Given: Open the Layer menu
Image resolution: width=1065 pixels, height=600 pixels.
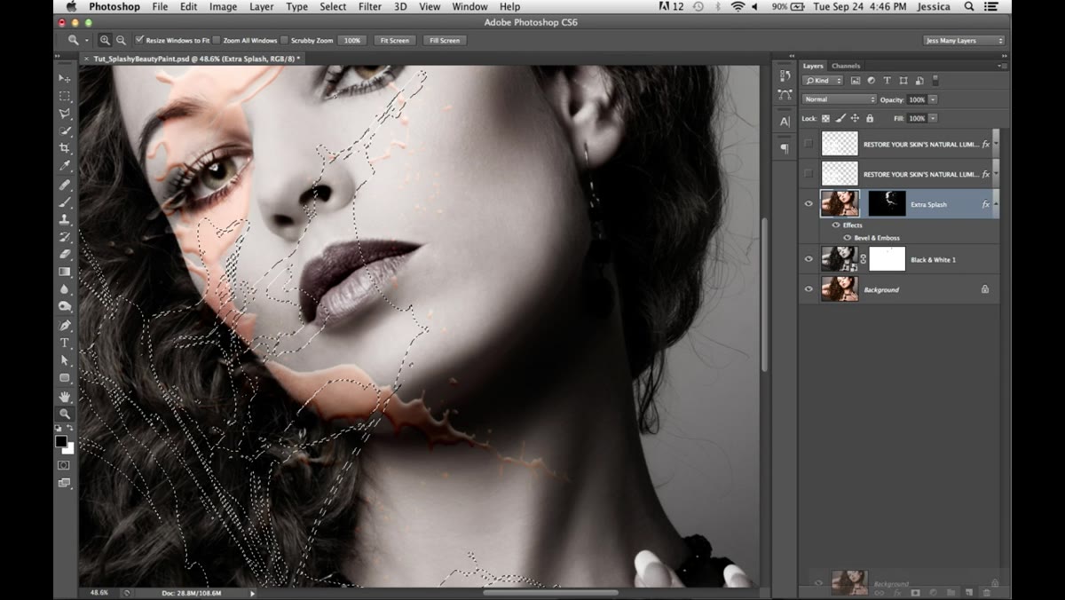Looking at the screenshot, I should (262, 6).
